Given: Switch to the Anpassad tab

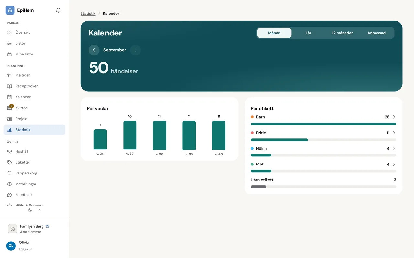Looking at the screenshot, I should pos(376,33).
